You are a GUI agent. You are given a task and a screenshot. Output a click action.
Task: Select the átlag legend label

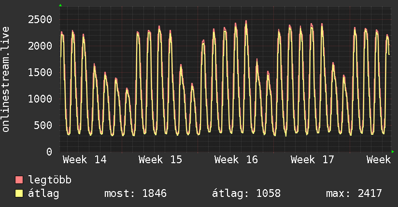(x=44, y=194)
